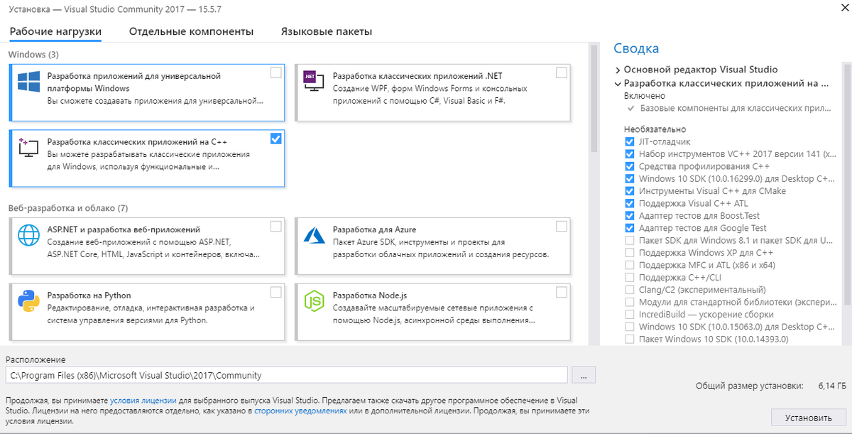Switch to Рабочие нагрузки tab
852x434 pixels.
pyautogui.click(x=55, y=32)
